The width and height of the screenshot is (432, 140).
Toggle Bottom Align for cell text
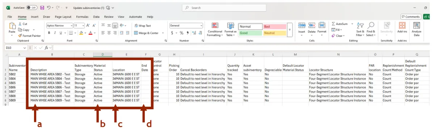115,25
